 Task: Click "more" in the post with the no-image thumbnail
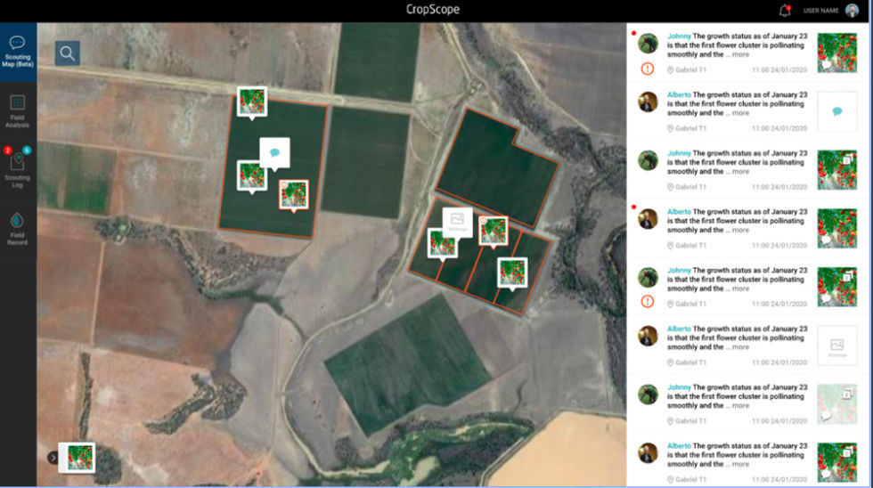point(740,347)
